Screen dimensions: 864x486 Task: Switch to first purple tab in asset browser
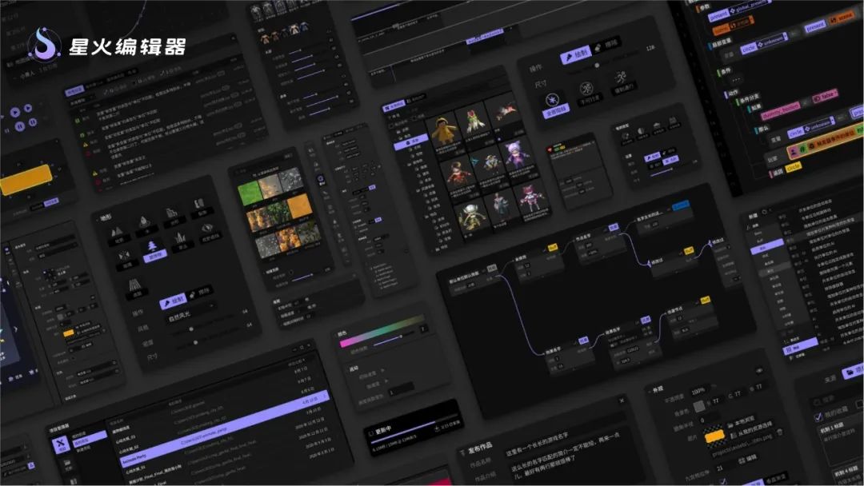(394, 106)
